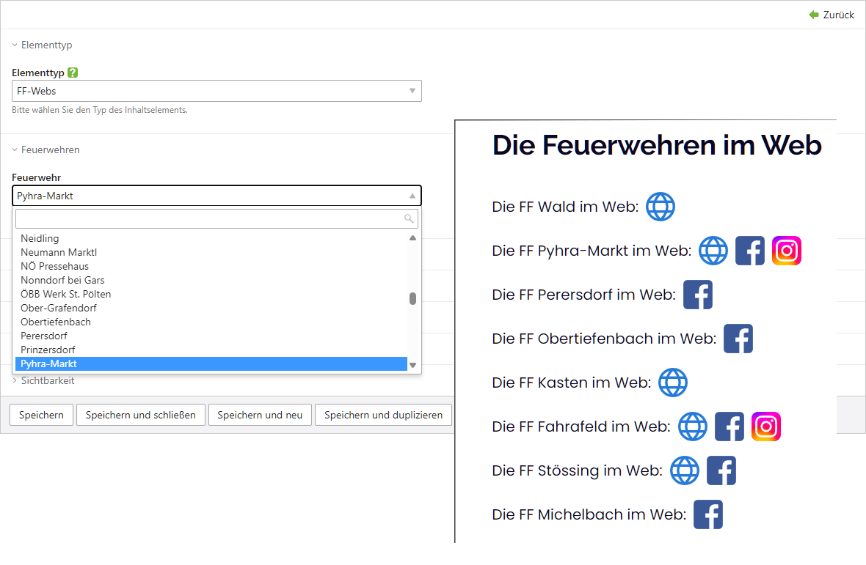Screen dimensions: 866x565
Task: Open the globe web icon for FF Kasten
Action: 672,383
